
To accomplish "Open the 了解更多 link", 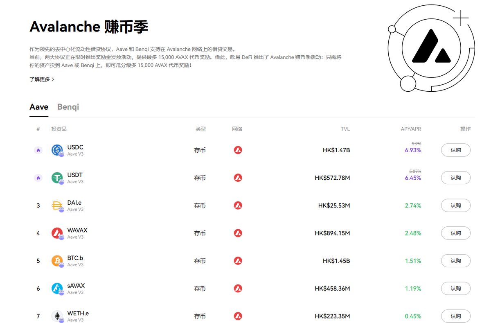I will point(42,79).
